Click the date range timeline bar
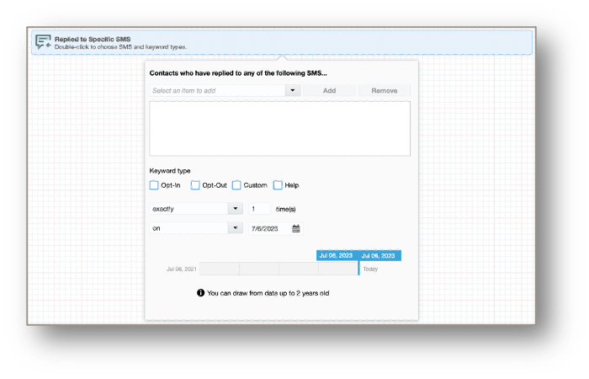 point(279,269)
